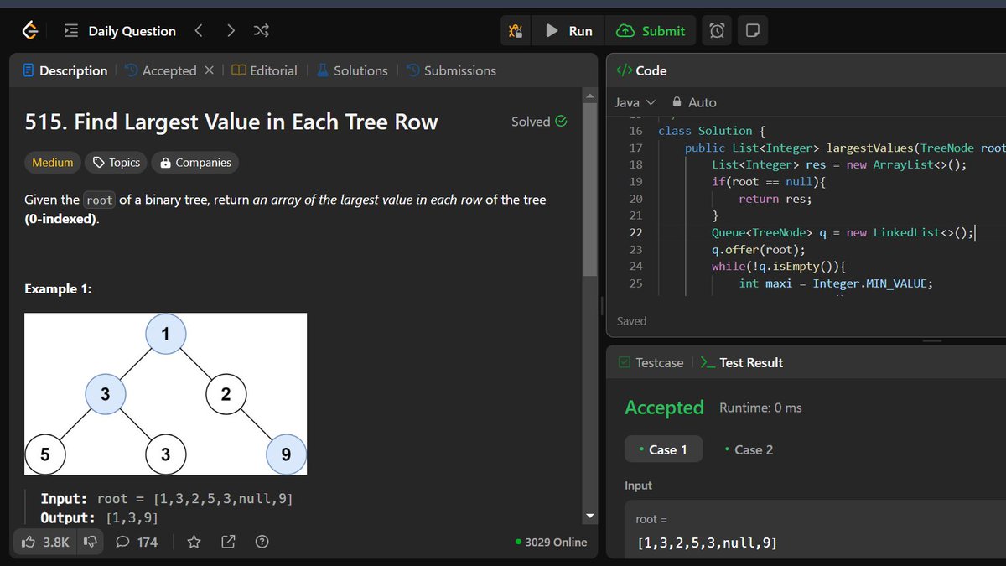The height and width of the screenshot is (566, 1006).
Task: Show the Topics tag
Action: (x=117, y=163)
